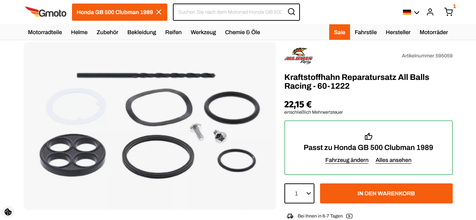476x220 pixels.
Task: Click the Alles ansehen link
Action: (393, 160)
